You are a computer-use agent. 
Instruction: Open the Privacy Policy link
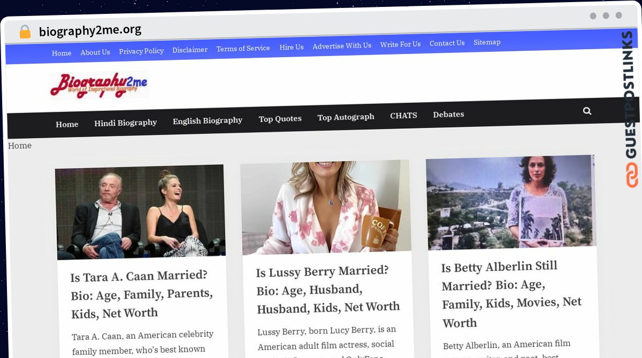(x=141, y=51)
